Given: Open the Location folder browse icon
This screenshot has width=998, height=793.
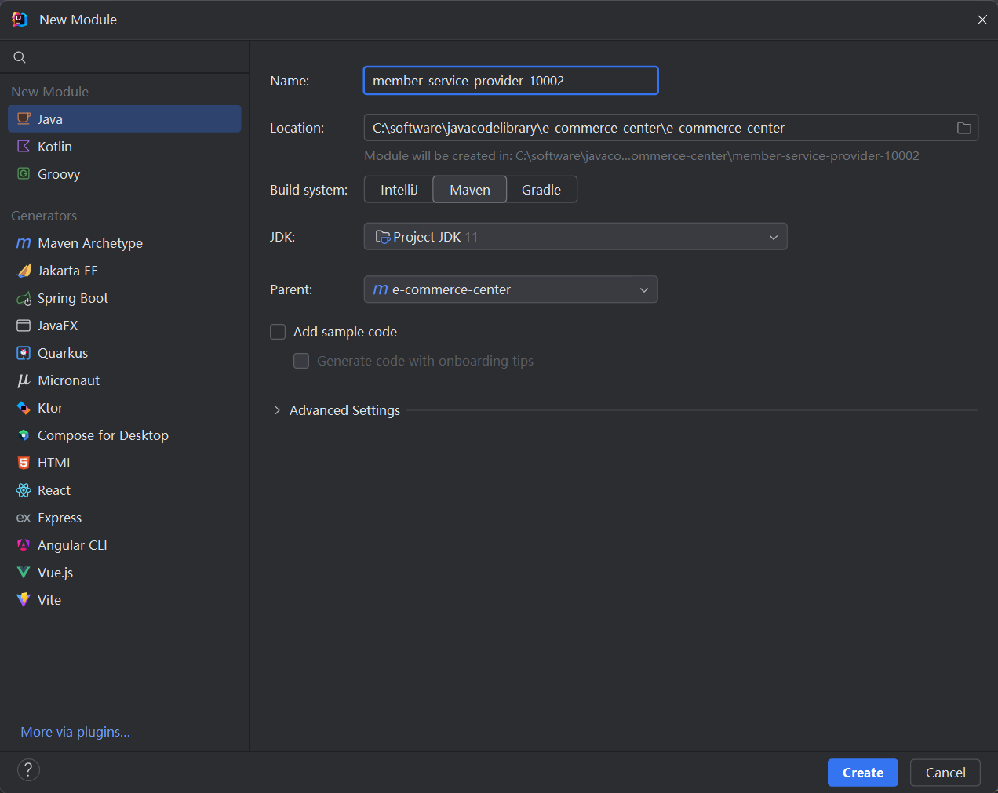Looking at the screenshot, I should pos(963,128).
